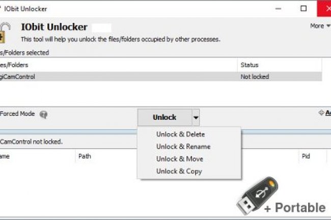This screenshot has height=220, width=331.
Task: Close the IObit Unlocker window
Action: click(x=324, y=9)
